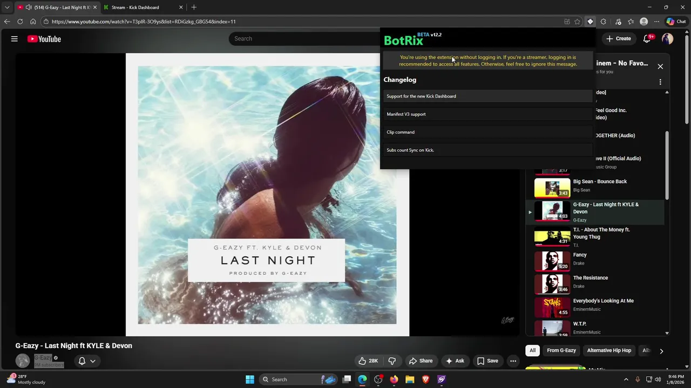Go back to previous page

click(x=7, y=22)
